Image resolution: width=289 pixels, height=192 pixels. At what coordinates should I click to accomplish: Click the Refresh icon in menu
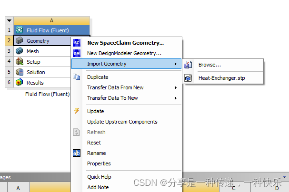click(77, 132)
